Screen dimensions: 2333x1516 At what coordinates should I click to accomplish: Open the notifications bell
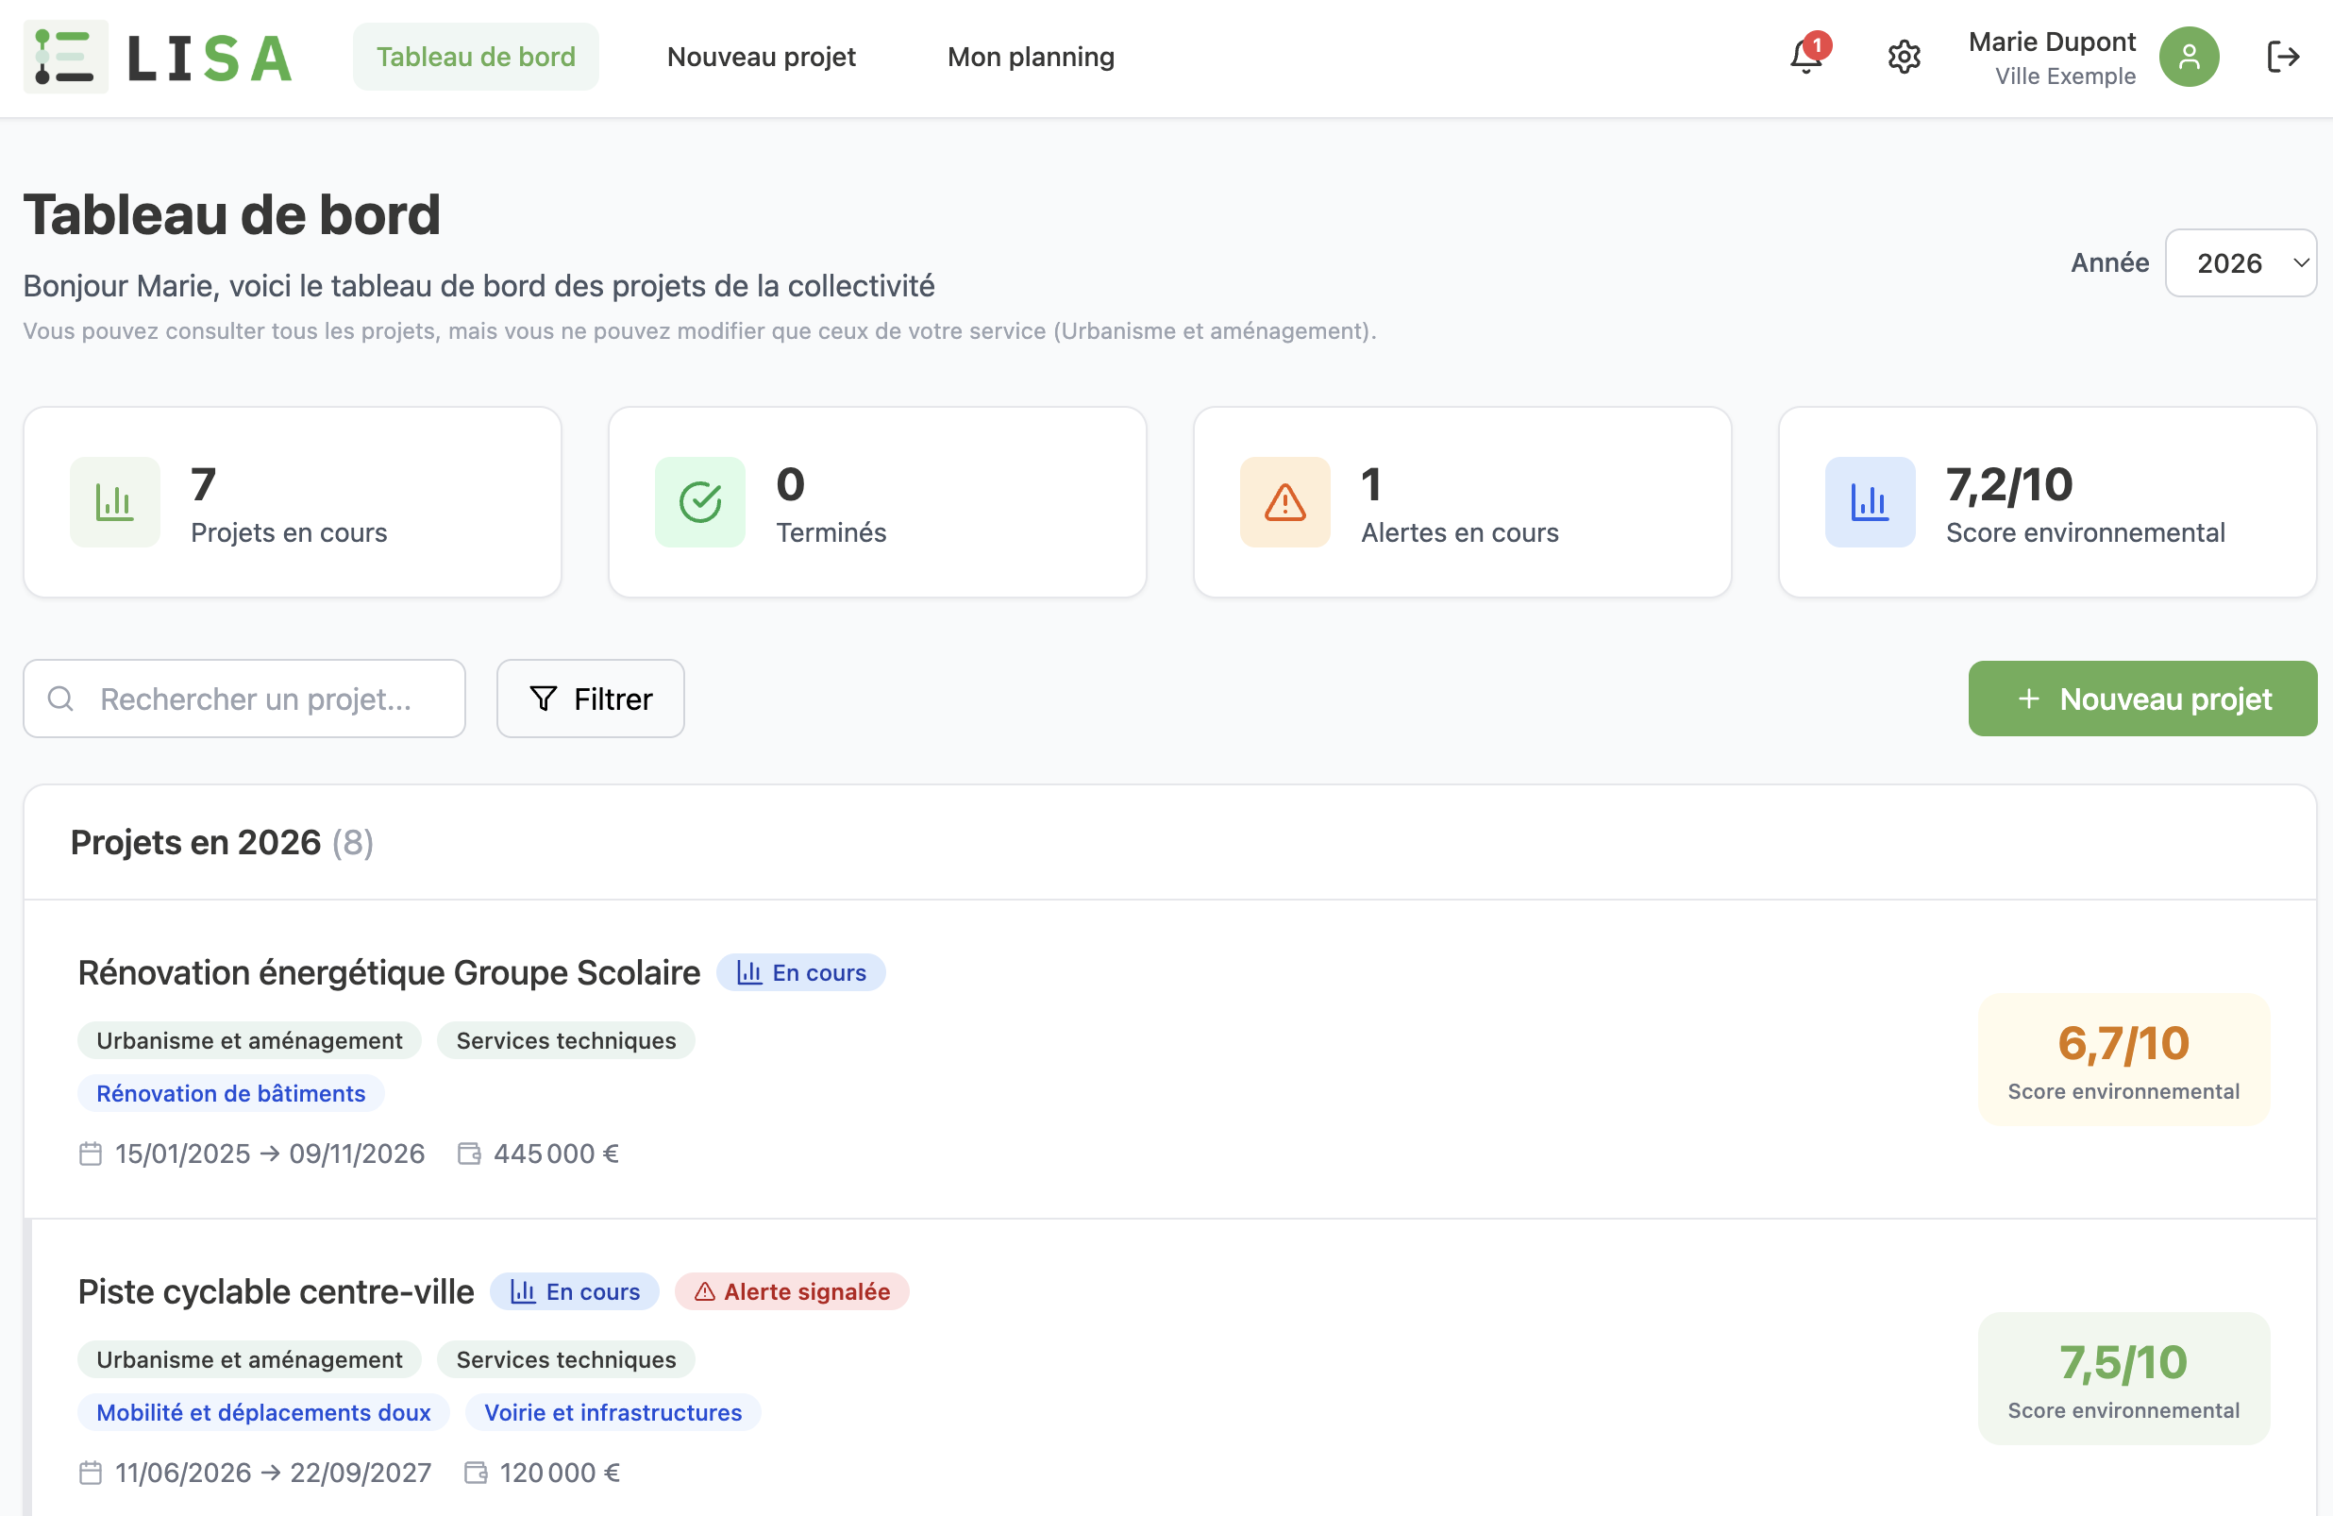coord(1805,57)
